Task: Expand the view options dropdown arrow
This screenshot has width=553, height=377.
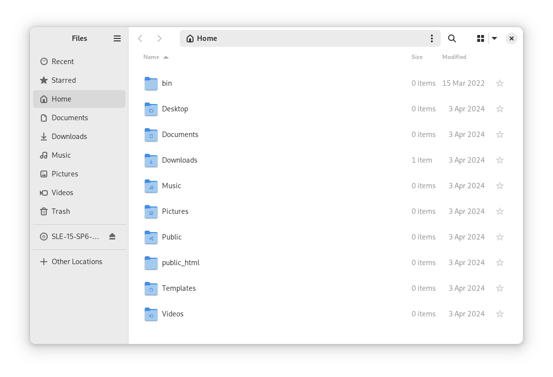Action: [x=494, y=38]
